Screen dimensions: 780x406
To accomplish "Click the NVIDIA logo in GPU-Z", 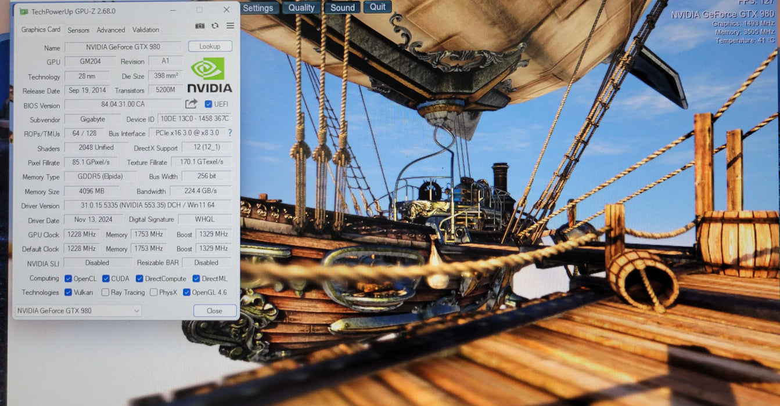I will pos(209,75).
